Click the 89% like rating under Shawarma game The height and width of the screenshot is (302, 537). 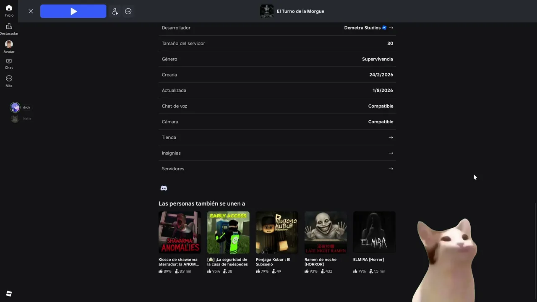click(165, 271)
